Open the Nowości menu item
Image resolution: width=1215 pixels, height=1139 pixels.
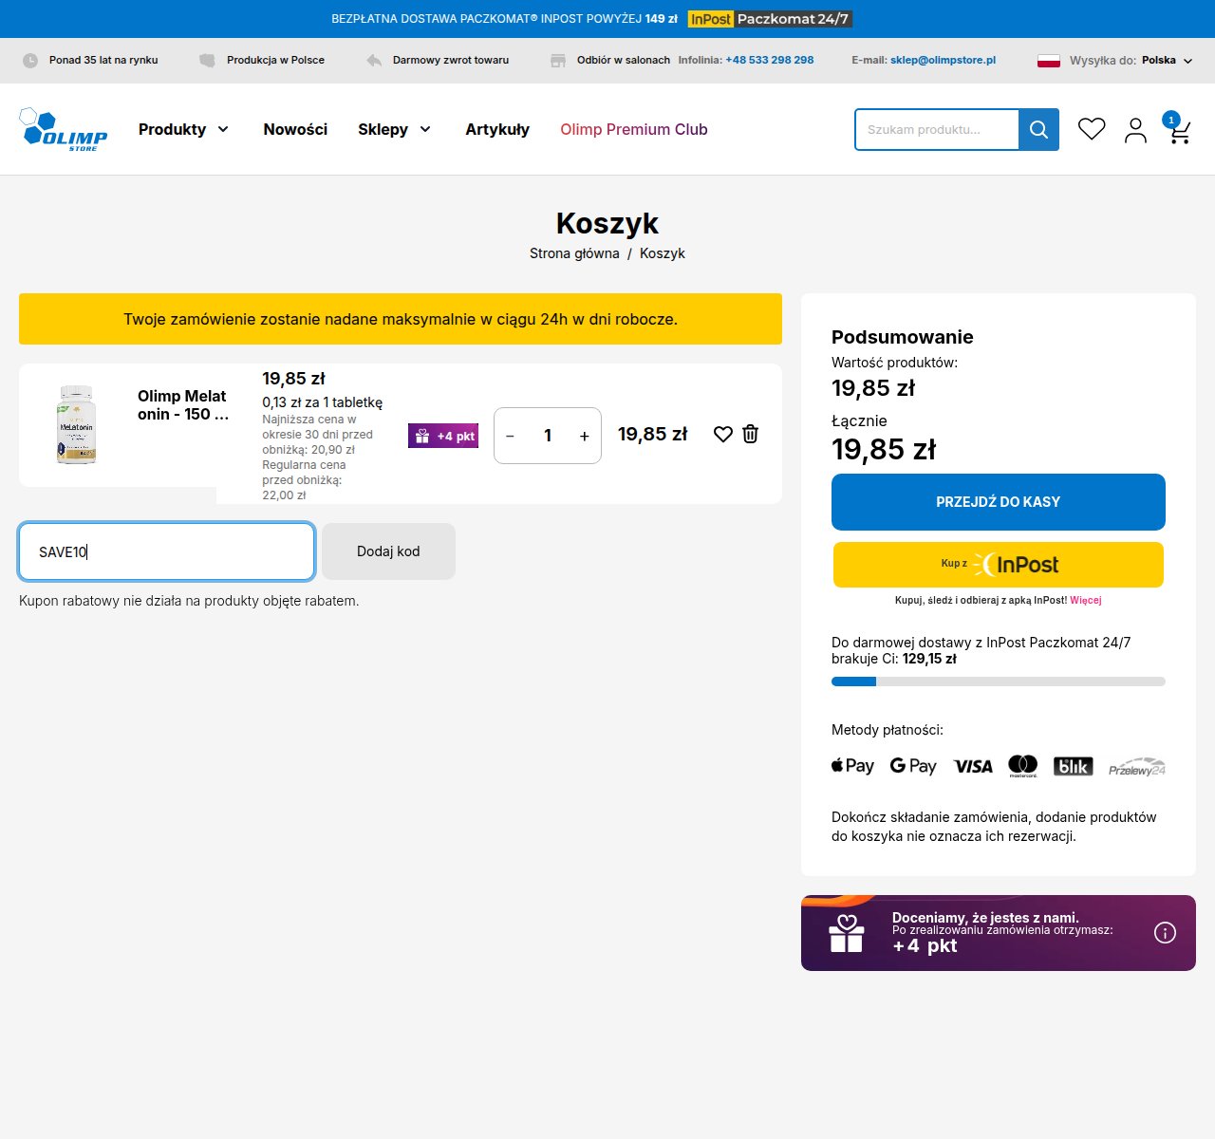pyautogui.click(x=295, y=129)
